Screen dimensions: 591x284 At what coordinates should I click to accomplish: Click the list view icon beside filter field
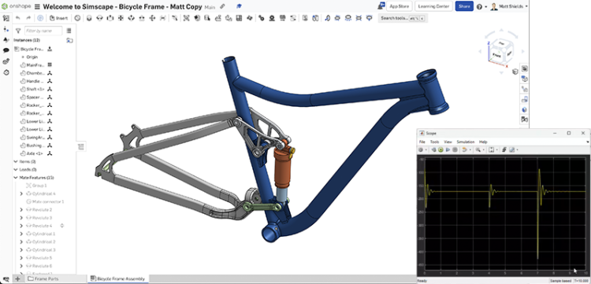coord(69,31)
